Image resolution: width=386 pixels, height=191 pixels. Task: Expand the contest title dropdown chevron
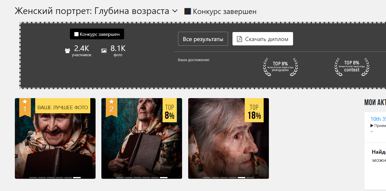tap(175, 11)
